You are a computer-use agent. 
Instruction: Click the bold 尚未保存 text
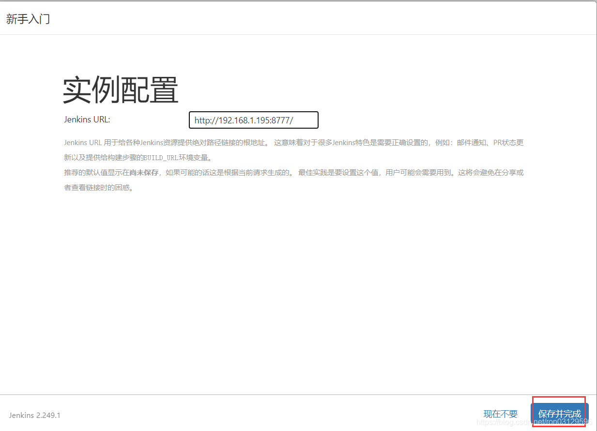144,173
